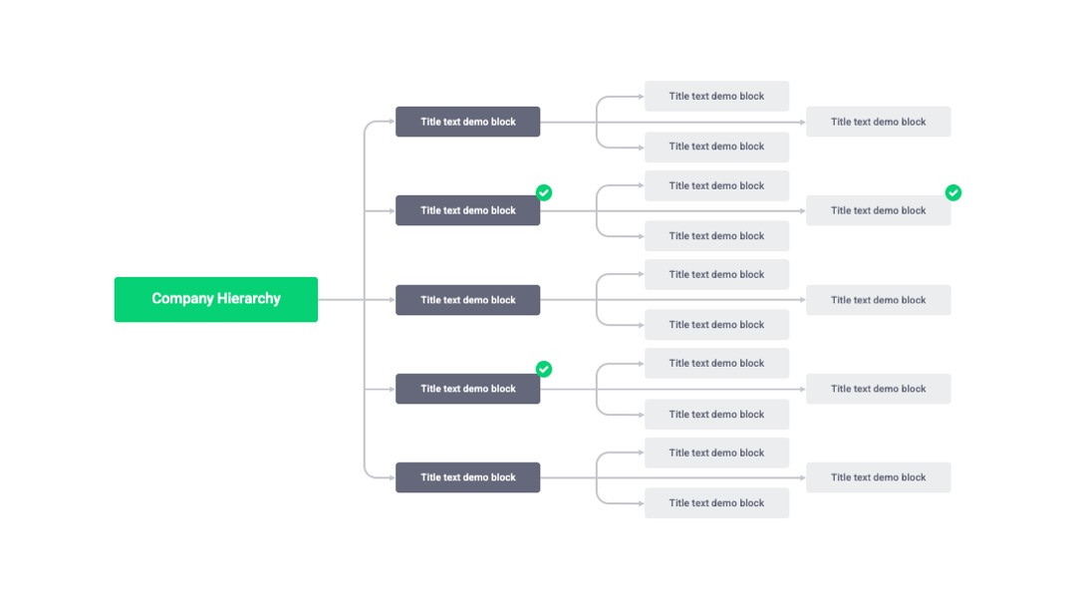Click the green checkmark on the far-right light block
The width and height of the screenshot is (1076, 606).
pyautogui.click(x=953, y=192)
